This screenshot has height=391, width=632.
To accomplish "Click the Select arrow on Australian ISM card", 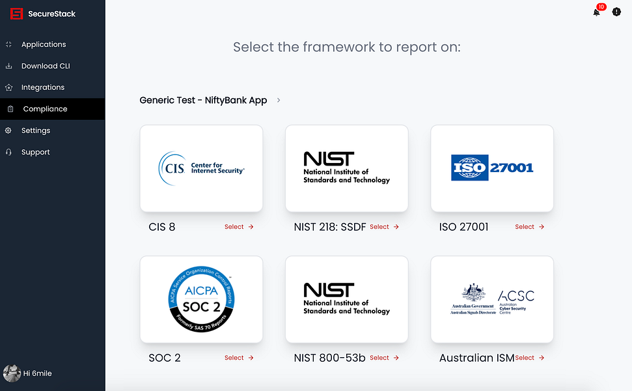I will (x=530, y=357).
